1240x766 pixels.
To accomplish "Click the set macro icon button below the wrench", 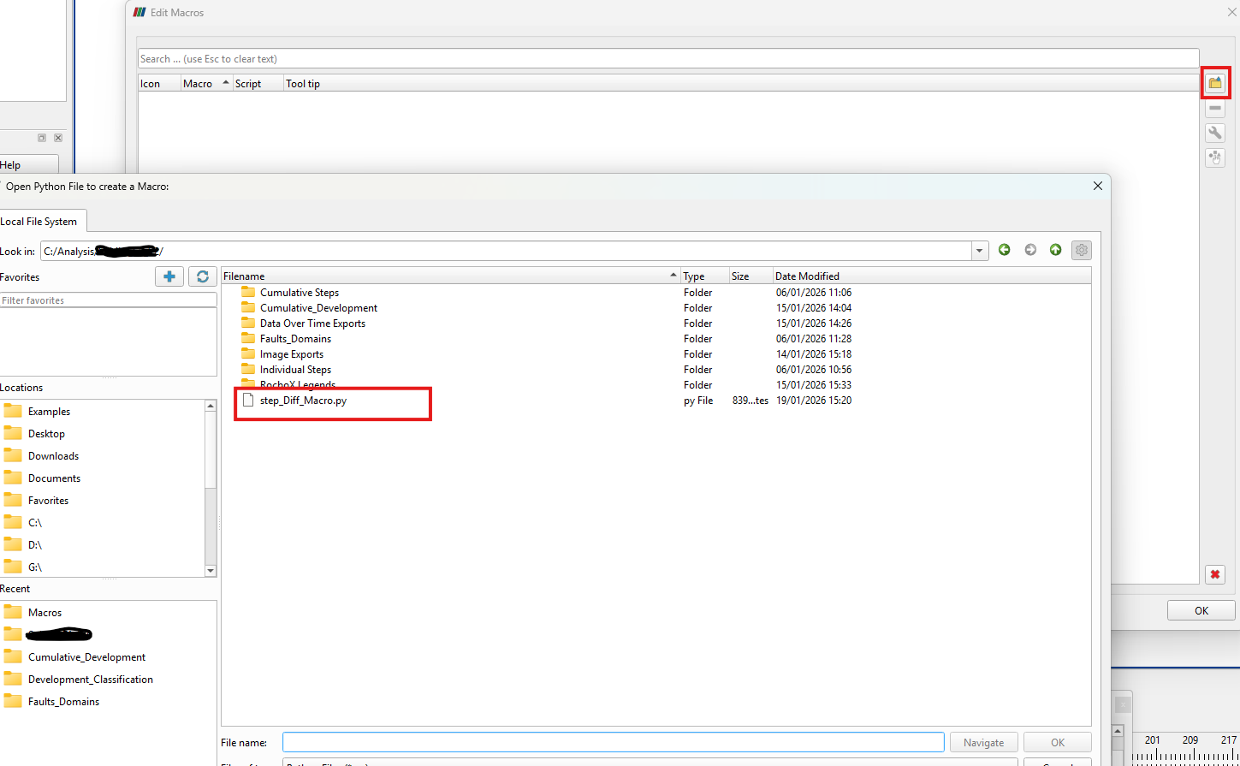I will [1215, 157].
